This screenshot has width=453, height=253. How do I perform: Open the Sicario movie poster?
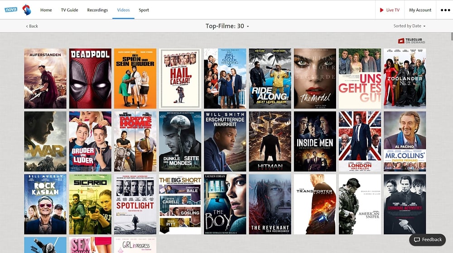pyautogui.click(x=90, y=204)
